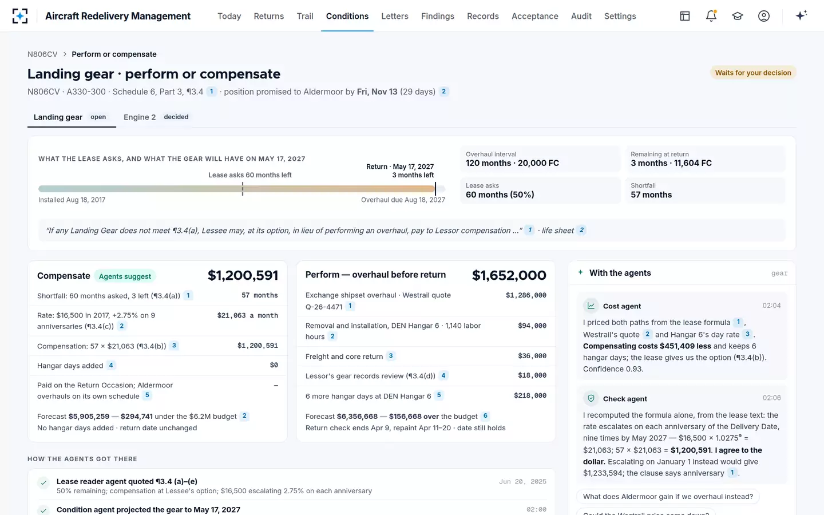Switch to the Conditions menu
The height and width of the screenshot is (515, 824).
click(347, 16)
